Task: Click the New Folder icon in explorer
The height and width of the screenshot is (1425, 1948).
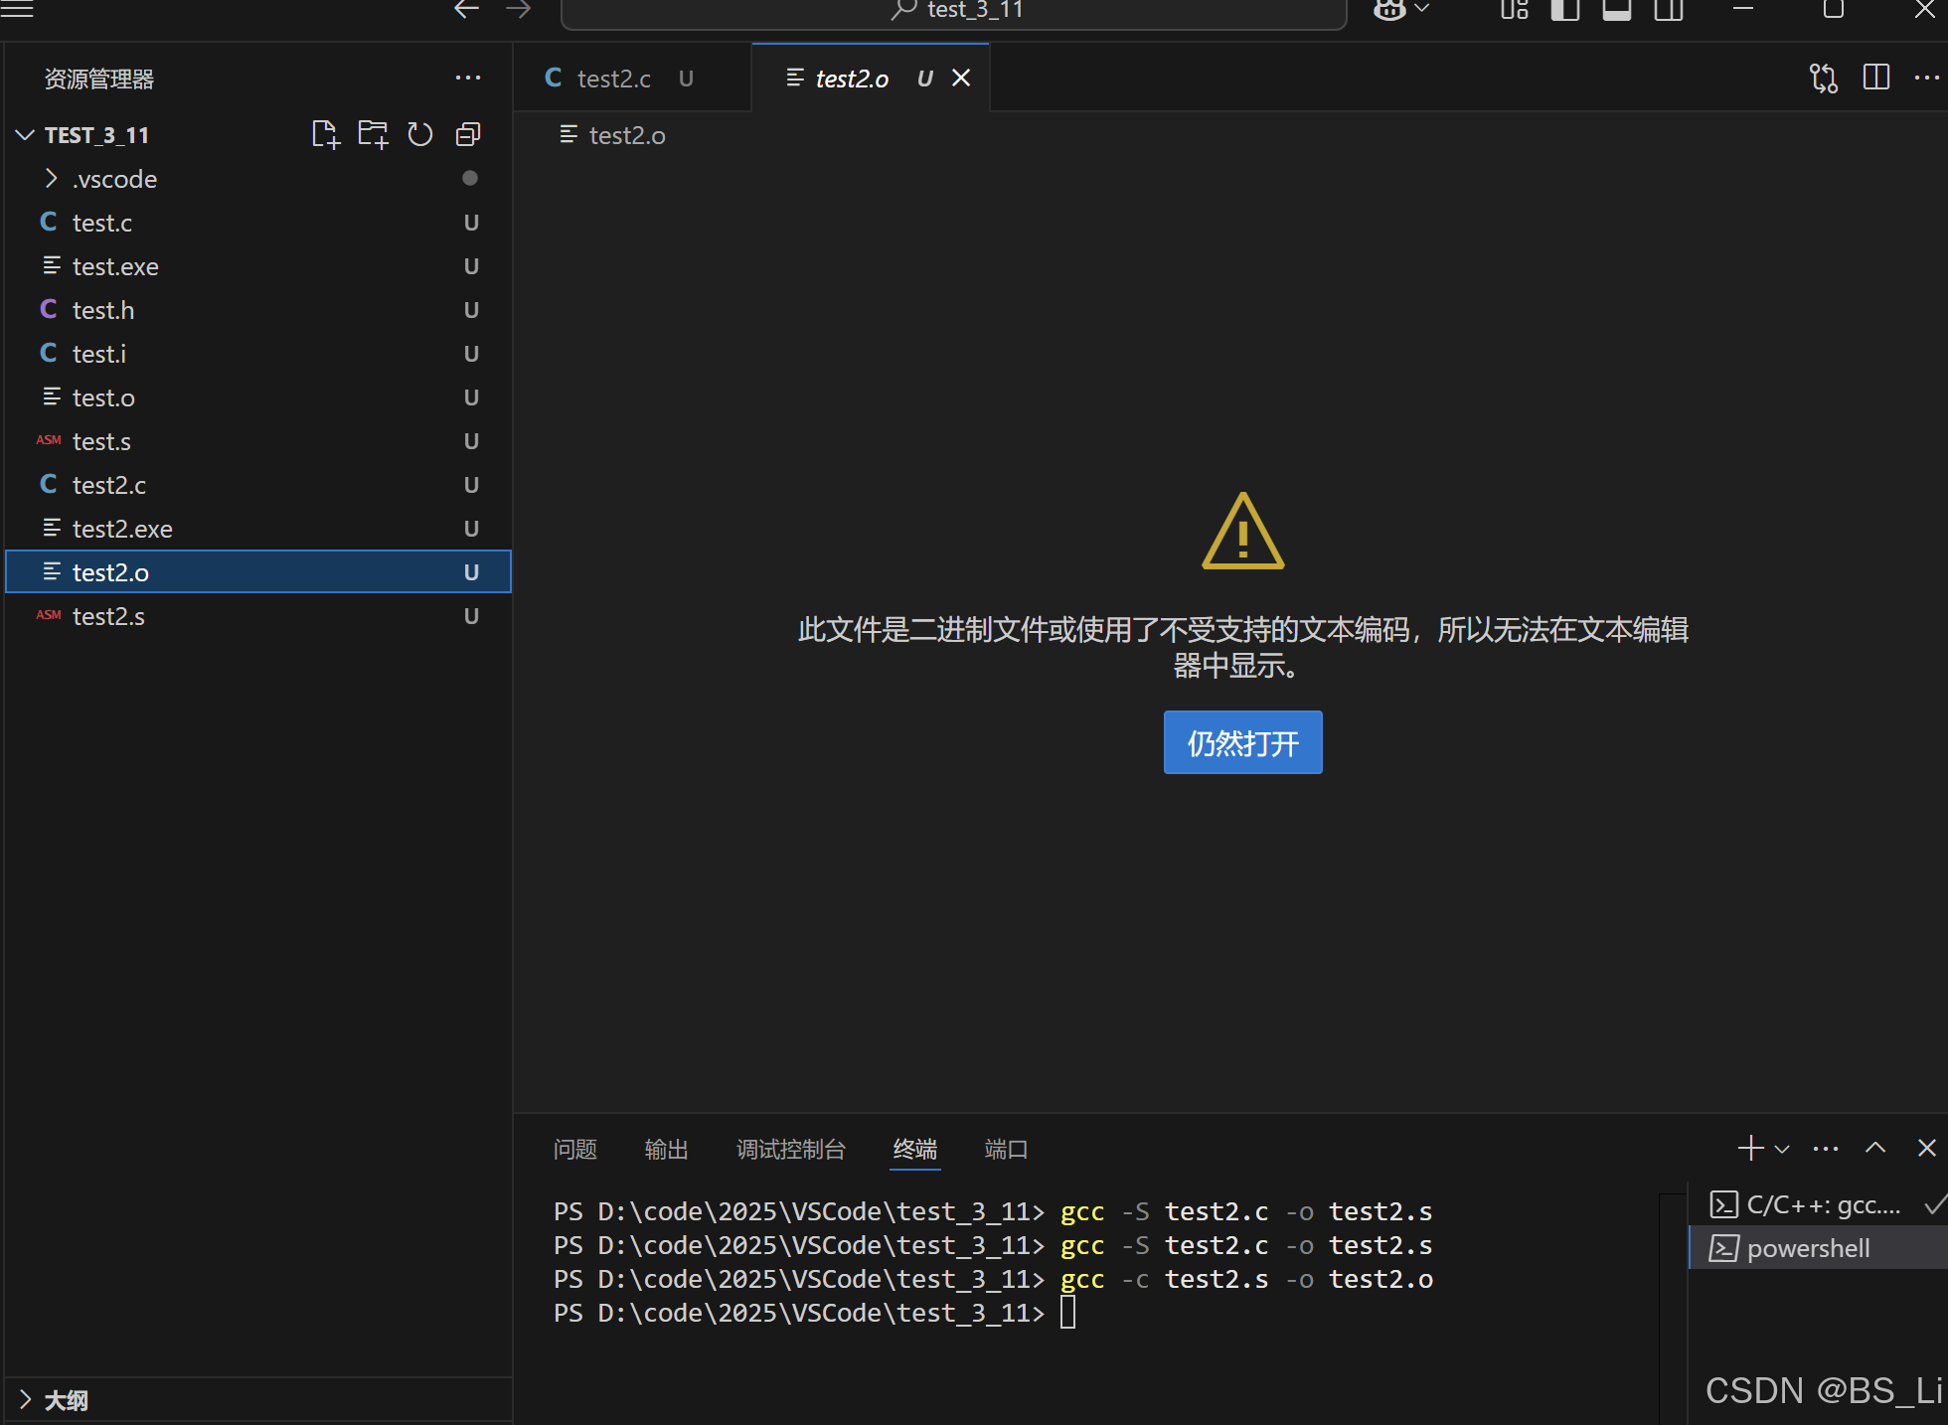Action: tap(373, 134)
